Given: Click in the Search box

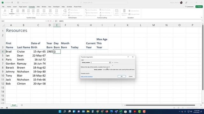Looking at the screenshot, I should click(x=103, y=3).
